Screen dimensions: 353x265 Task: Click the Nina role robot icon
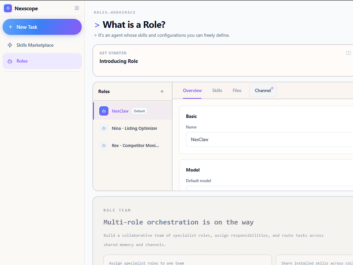click(x=104, y=128)
